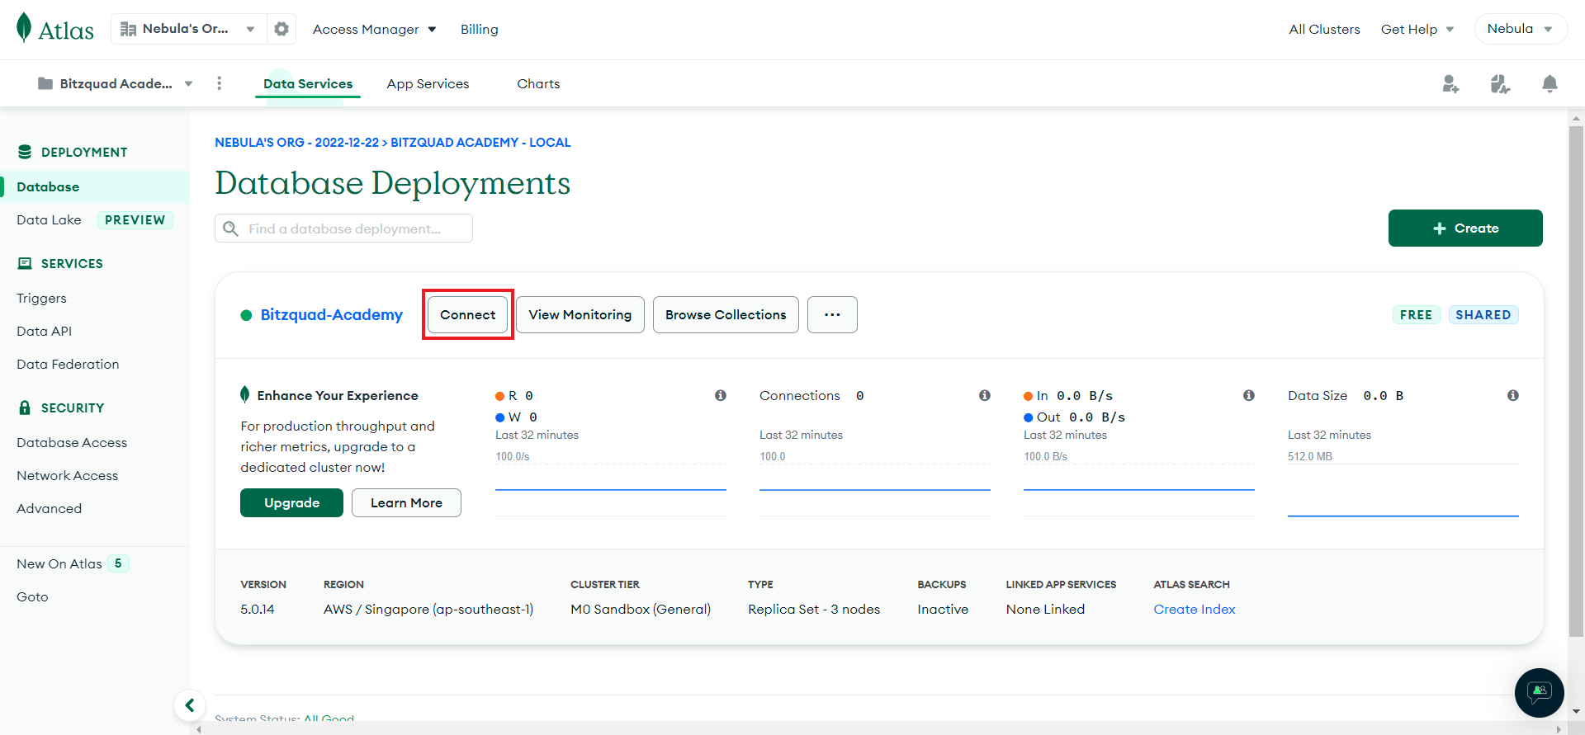Image resolution: width=1585 pixels, height=735 pixels.
Task: Click the FREE badge
Action: tap(1416, 314)
